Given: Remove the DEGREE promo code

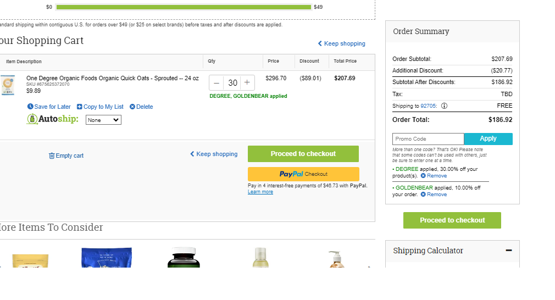Looking at the screenshot, I should point(434,176).
